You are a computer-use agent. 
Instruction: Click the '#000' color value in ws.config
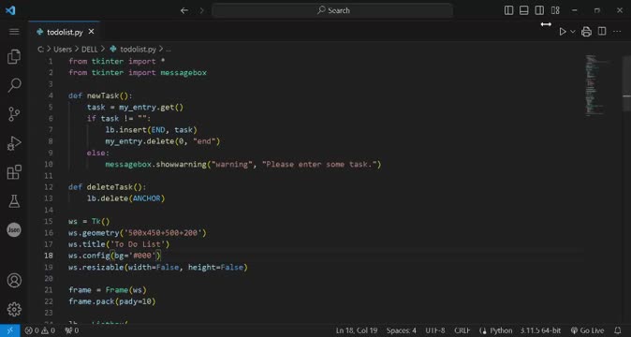[x=144, y=256]
